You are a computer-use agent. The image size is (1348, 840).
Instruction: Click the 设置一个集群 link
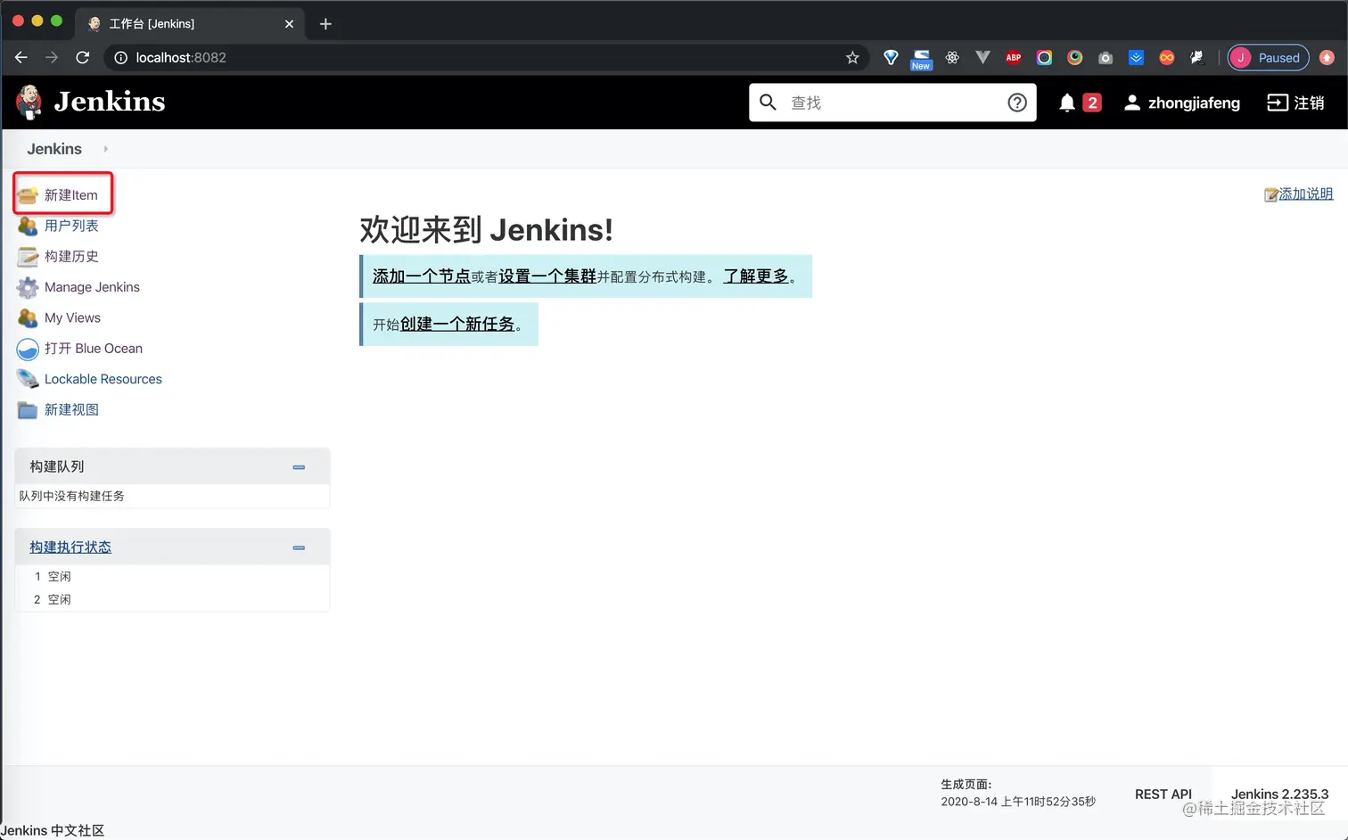click(x=547, y=276)
